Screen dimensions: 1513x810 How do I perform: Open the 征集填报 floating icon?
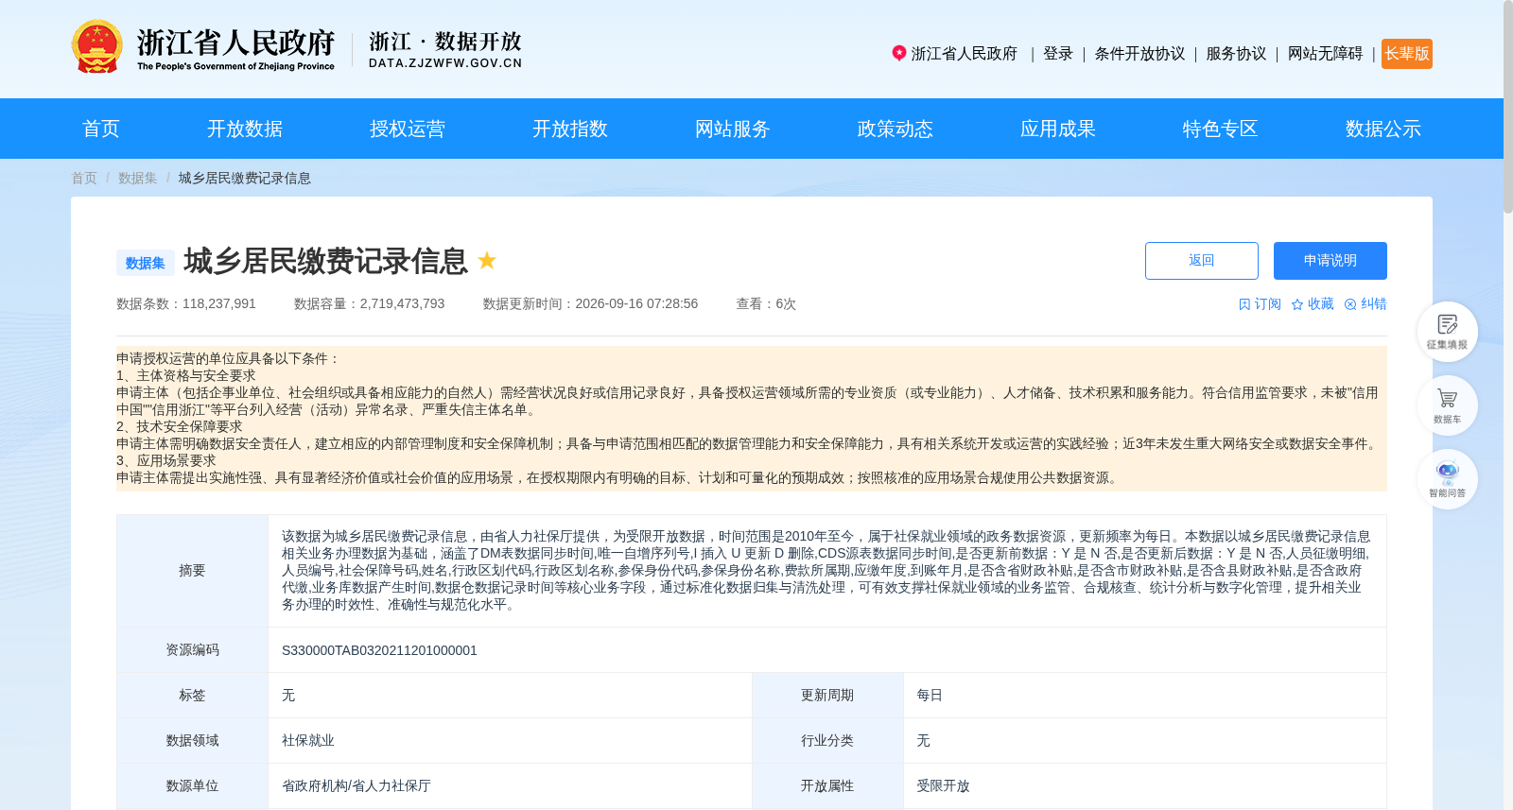click(x=1447, y=331)
